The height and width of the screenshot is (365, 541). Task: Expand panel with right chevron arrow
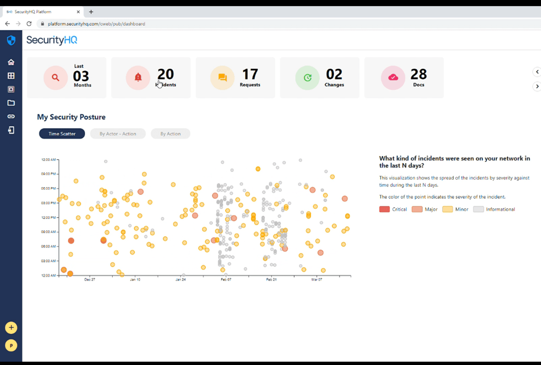[x=537, y=87]
